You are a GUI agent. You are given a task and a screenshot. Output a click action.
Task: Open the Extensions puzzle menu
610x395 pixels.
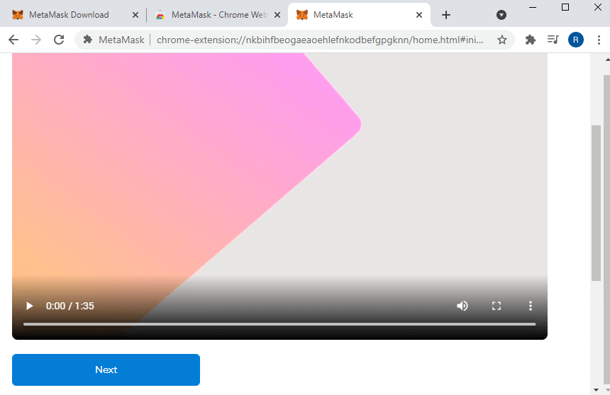[x=531, y=40]
